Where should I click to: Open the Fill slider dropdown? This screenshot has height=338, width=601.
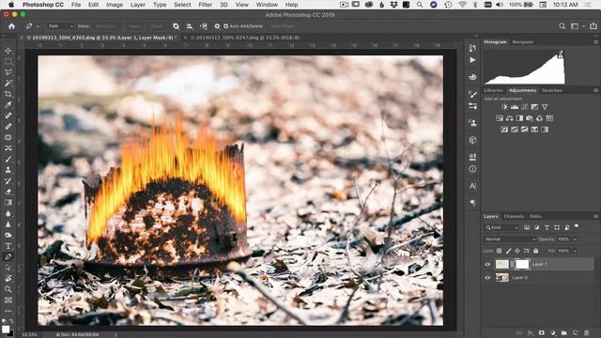[x=575, y=251]
